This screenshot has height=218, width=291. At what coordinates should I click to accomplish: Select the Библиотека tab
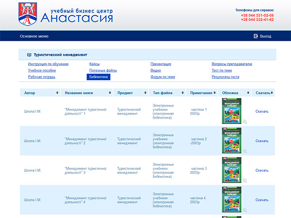click(98, 77)
